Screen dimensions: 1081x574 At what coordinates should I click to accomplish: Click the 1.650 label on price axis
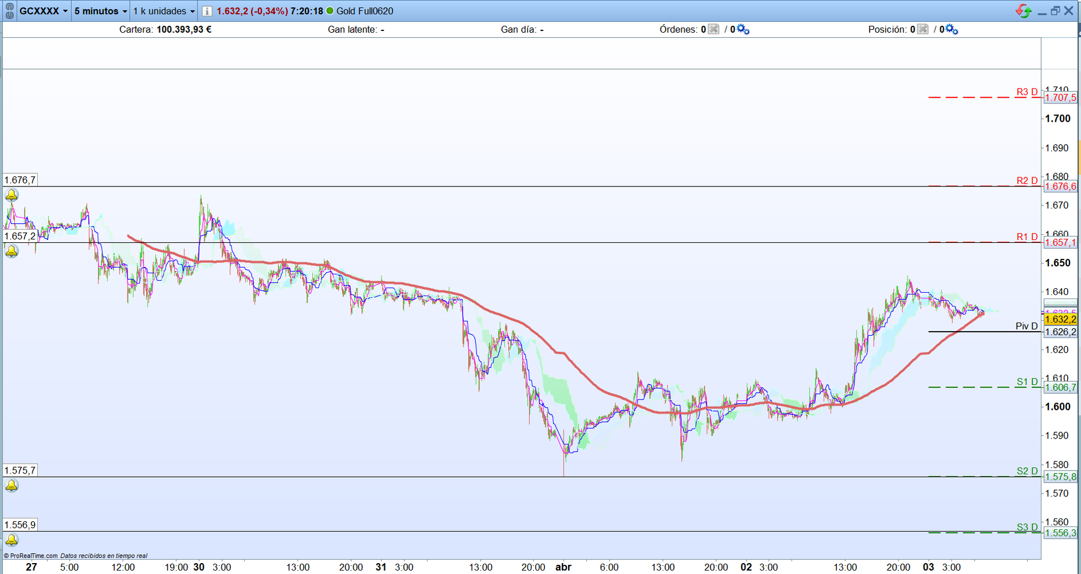pyautogui.click(x=1058, y=263)
